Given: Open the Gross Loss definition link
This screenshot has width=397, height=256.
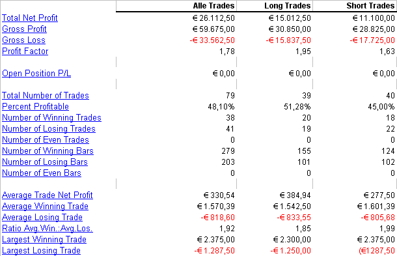Looking at the screenshot, I should coord(24,40).
